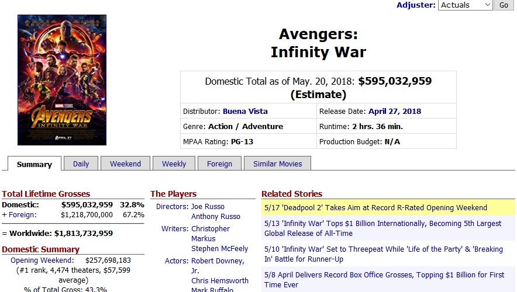517x292 pixels.
Task: Open the 5/8 April Record Box Office story
Action: click(384, 280)
